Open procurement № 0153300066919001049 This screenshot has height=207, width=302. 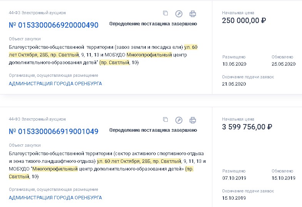53,132
